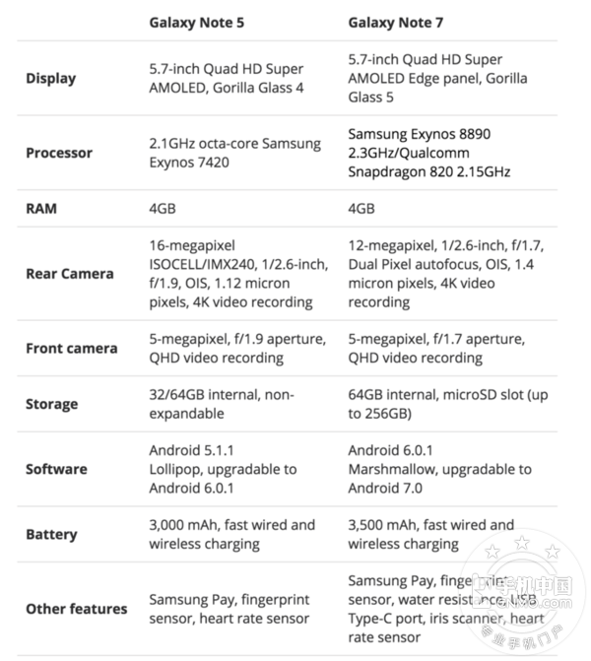591x661 pixels.
Task: Click the Galaxy Note 5 column header
Action: coord(198,20)
